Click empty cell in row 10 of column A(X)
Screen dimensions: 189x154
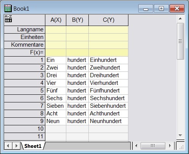click(56, 129)
